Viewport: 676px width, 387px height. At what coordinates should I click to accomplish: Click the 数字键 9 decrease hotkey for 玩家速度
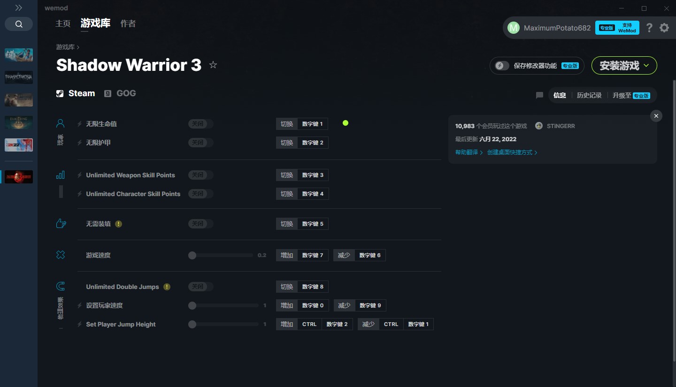pos(370,305)
